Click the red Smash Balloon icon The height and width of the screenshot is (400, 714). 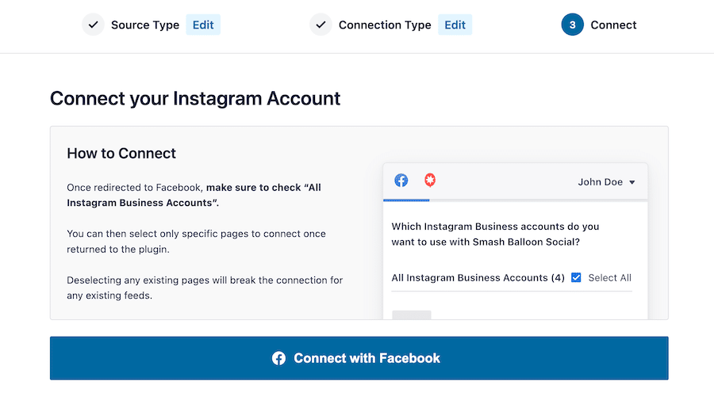[x=430, y=181]
